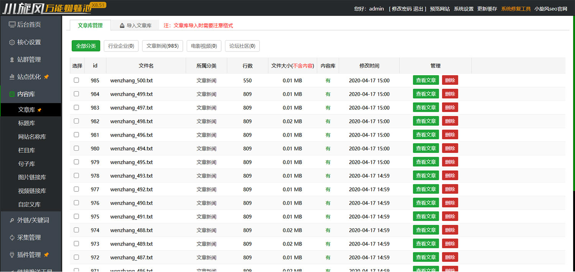The width and height of the screenshot is (575, 272).
Task: Switch to the 导入文章库 tab
Action: 135,25
